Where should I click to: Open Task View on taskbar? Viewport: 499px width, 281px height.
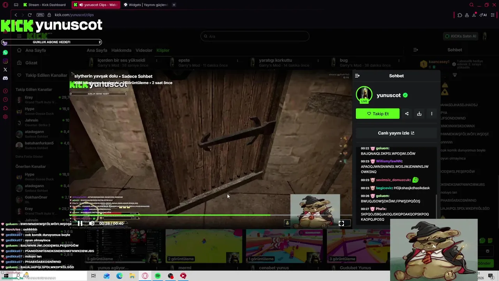pos(94,276)
